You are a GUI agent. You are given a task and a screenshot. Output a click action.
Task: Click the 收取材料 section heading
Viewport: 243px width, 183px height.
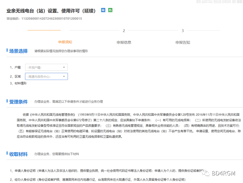click(x=18, y=154)
